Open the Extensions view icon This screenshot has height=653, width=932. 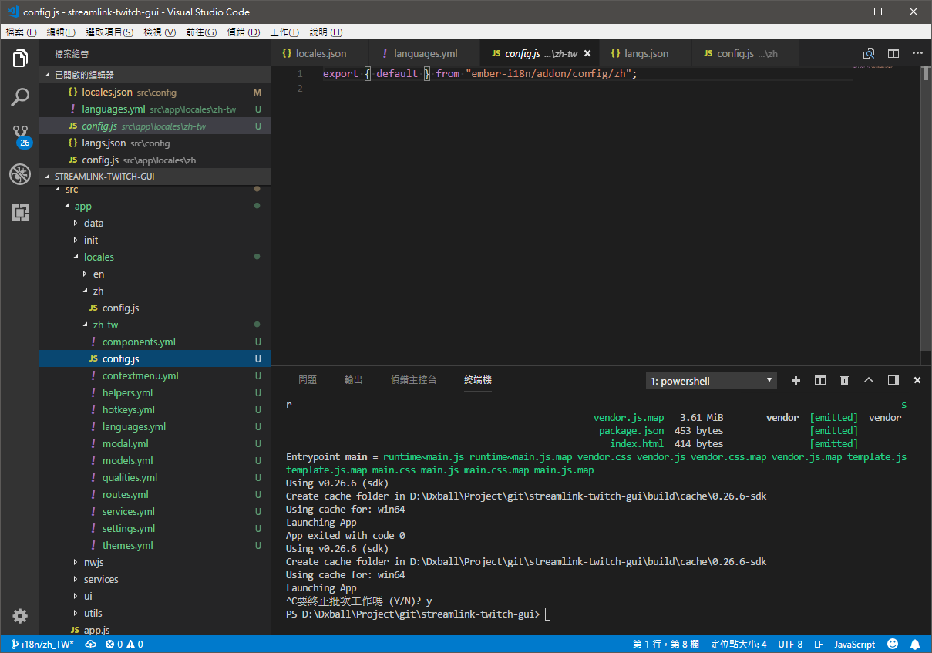[20, 213]
